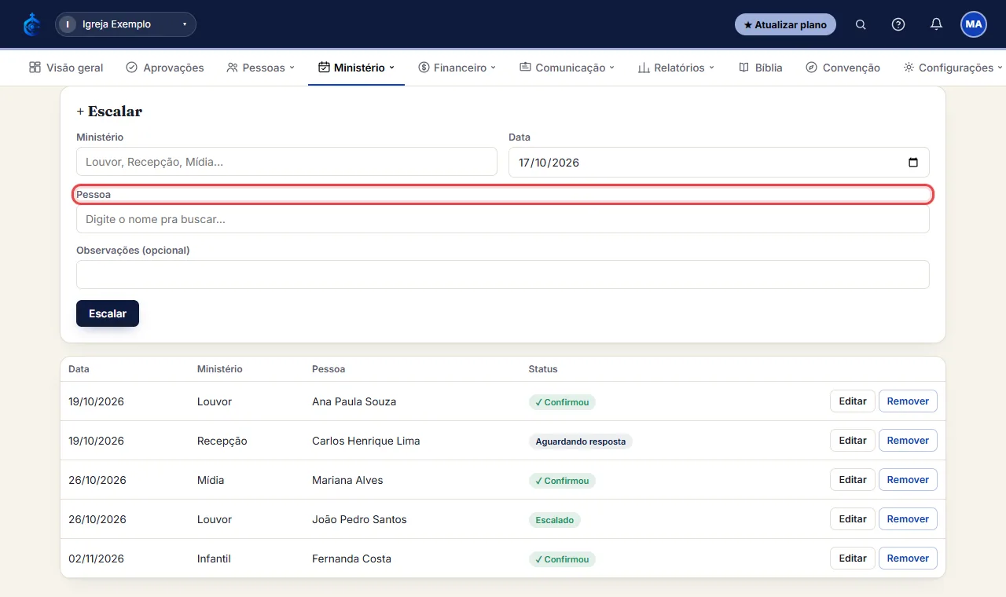This screenshot has width=1006, height=597.
Task: Open the Igreja Exemplo church selector
Action: point(126,24)
